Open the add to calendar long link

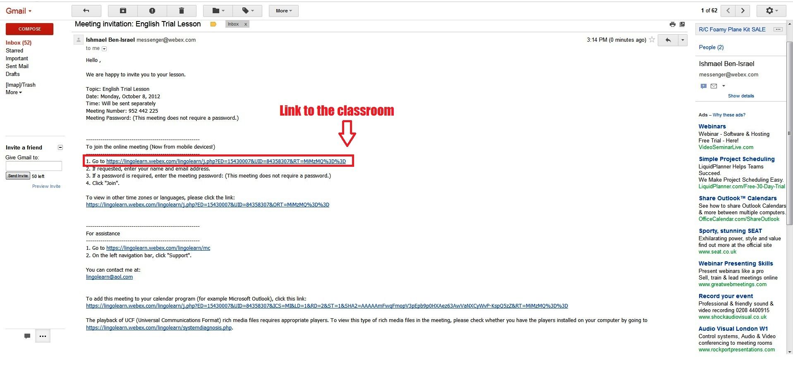coord(327,306)
